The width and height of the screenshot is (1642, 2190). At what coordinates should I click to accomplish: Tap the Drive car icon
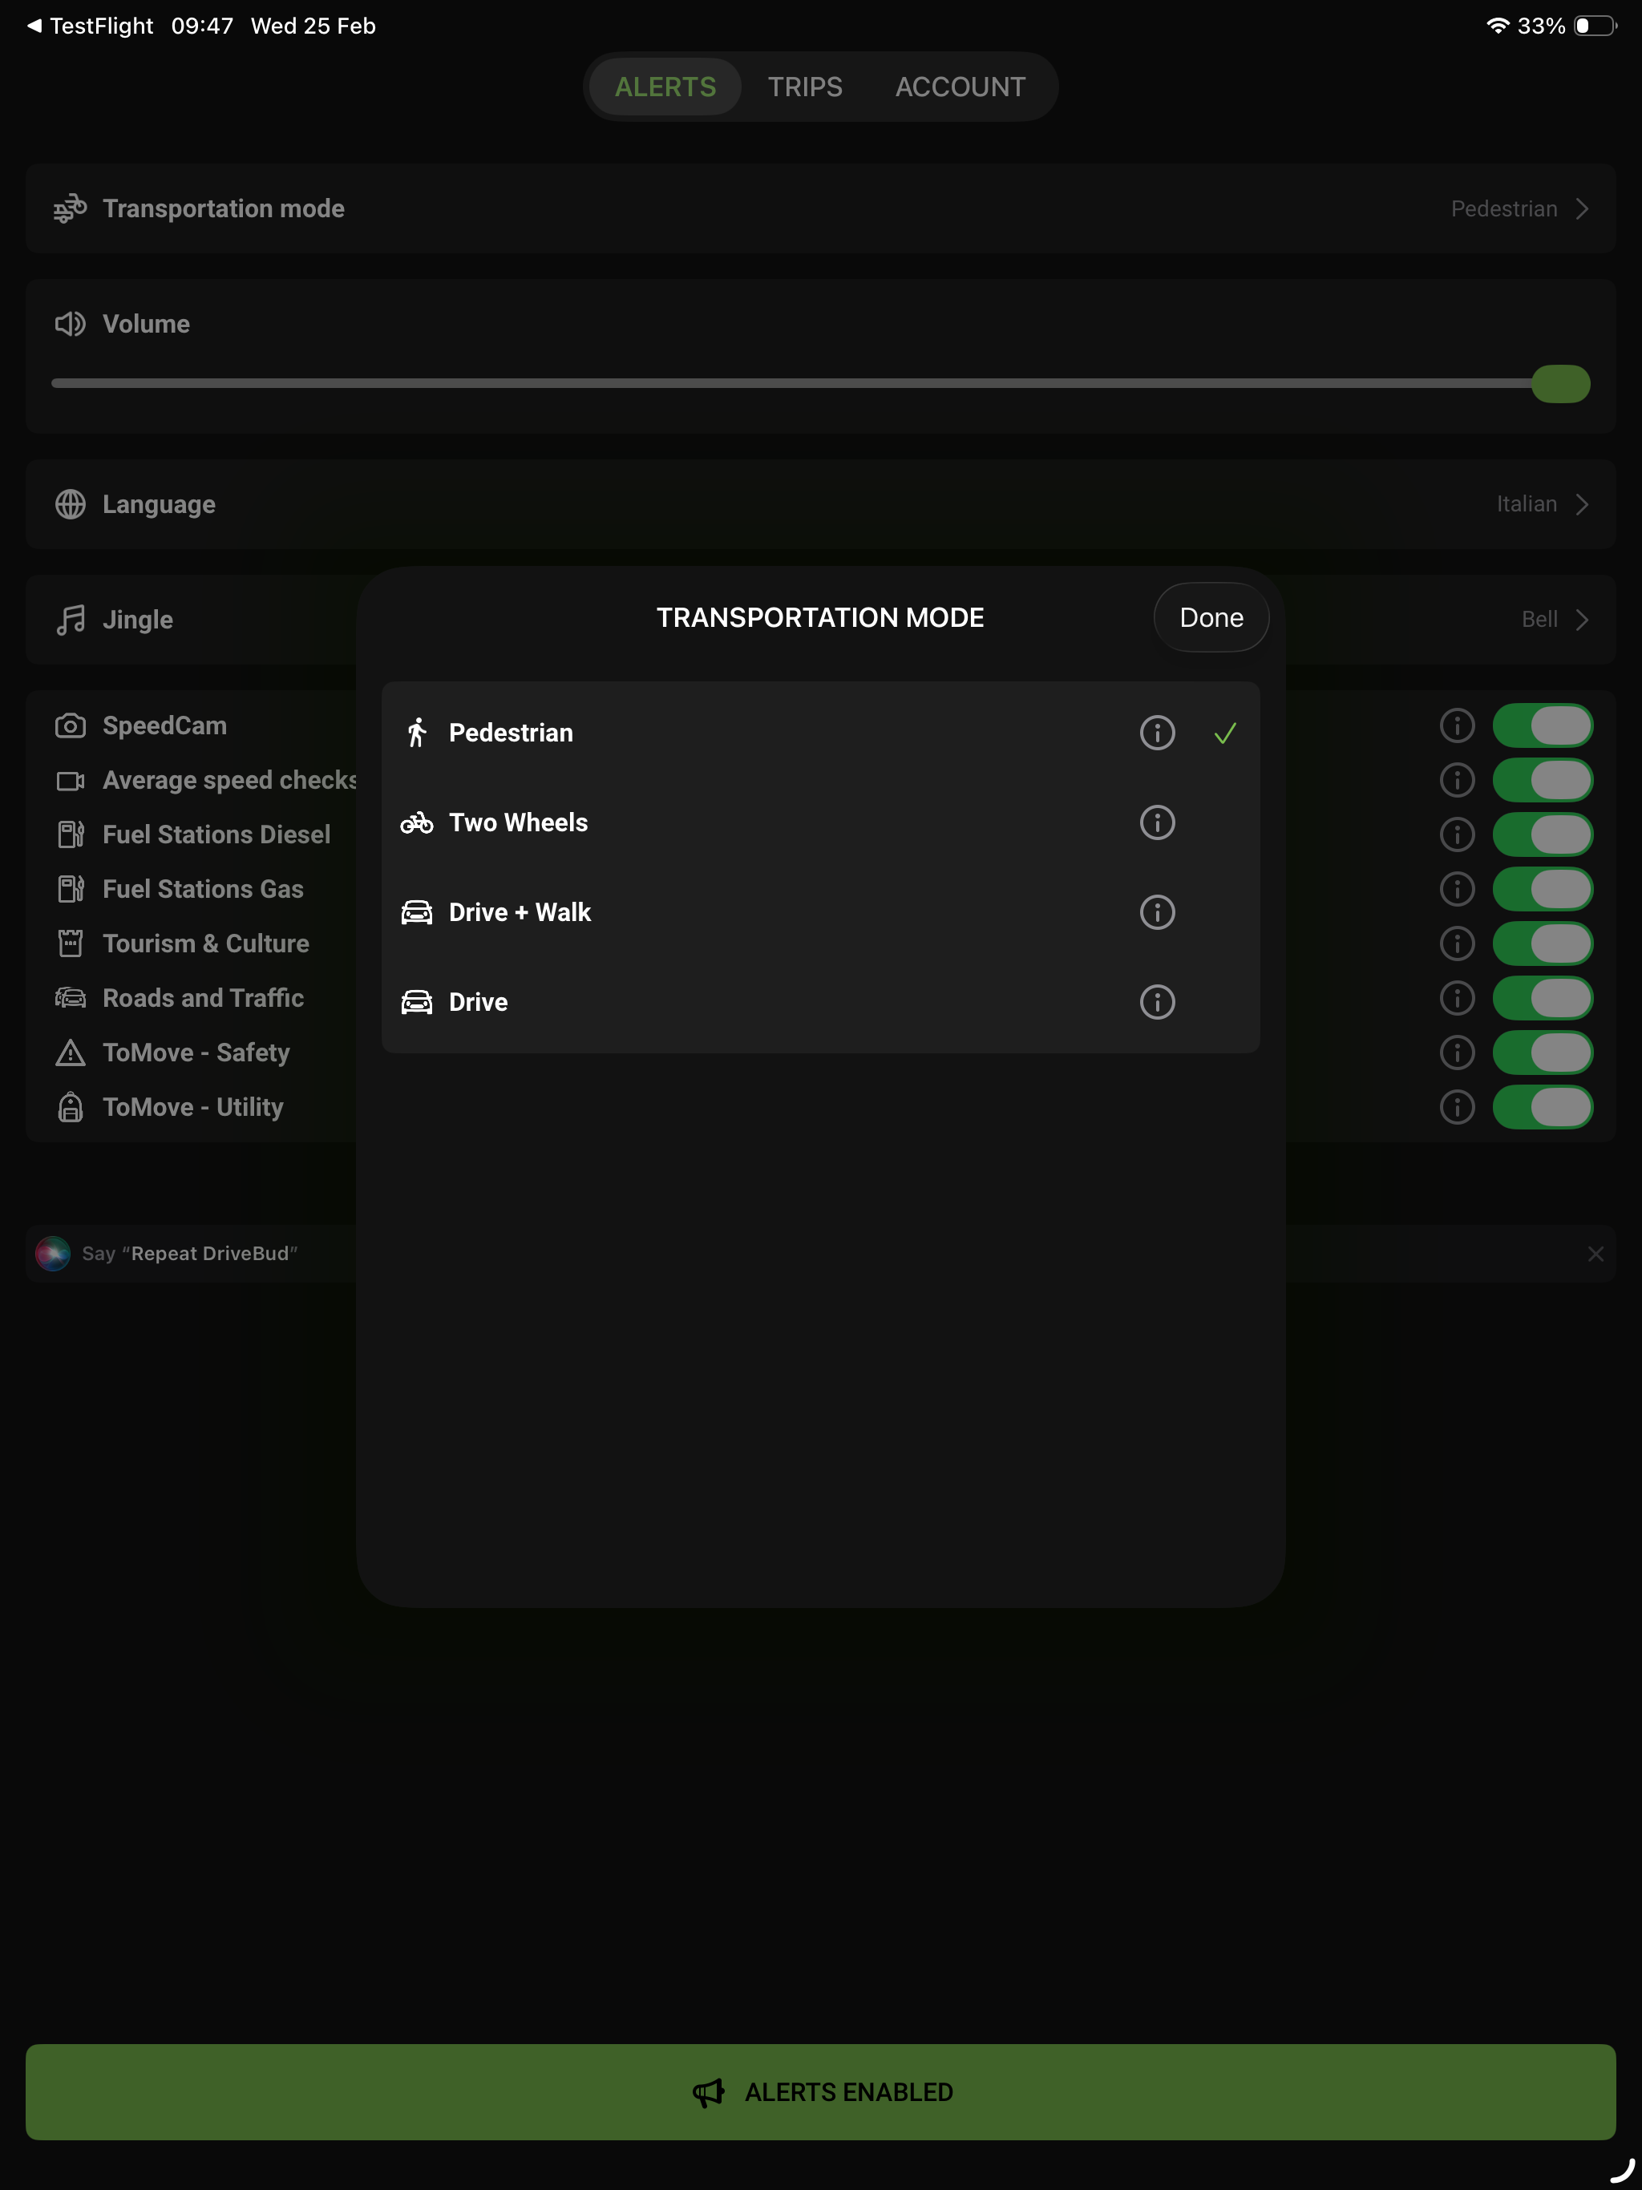[x=417, y=1002]
